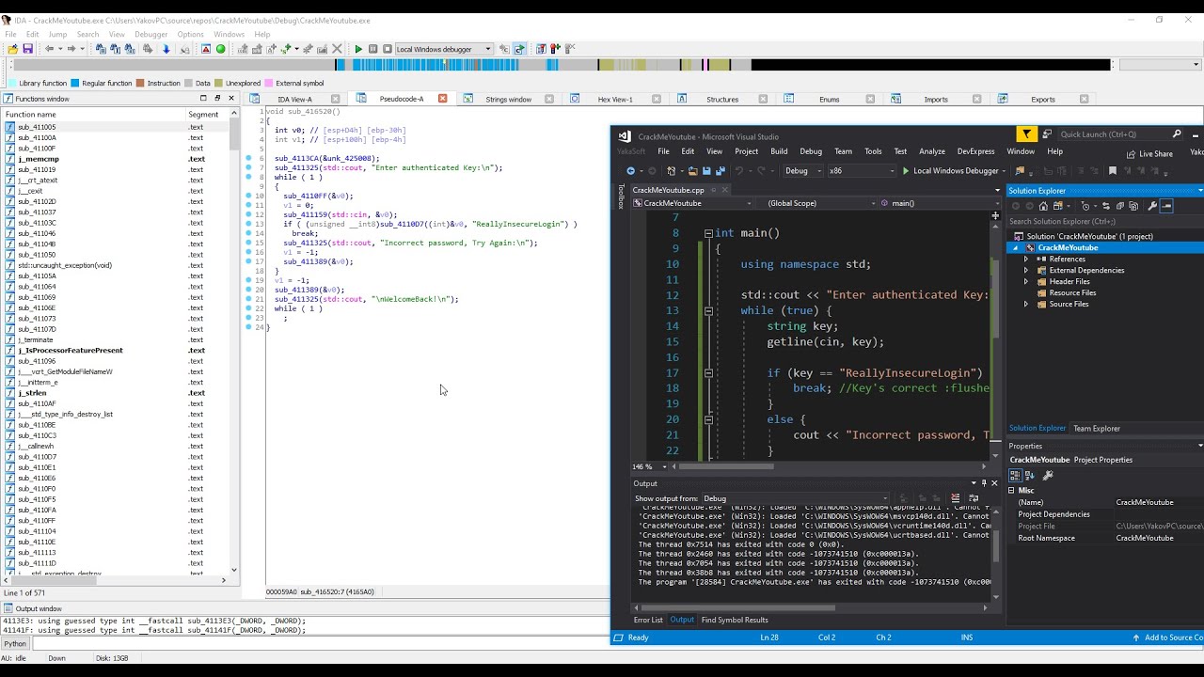Collapse the CrackMeYoutube project node
This screenshot has width=1204, height=677.
1016,247
